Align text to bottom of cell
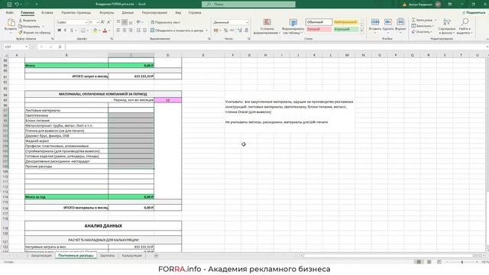The image size is (489, 275). [131, 22]
